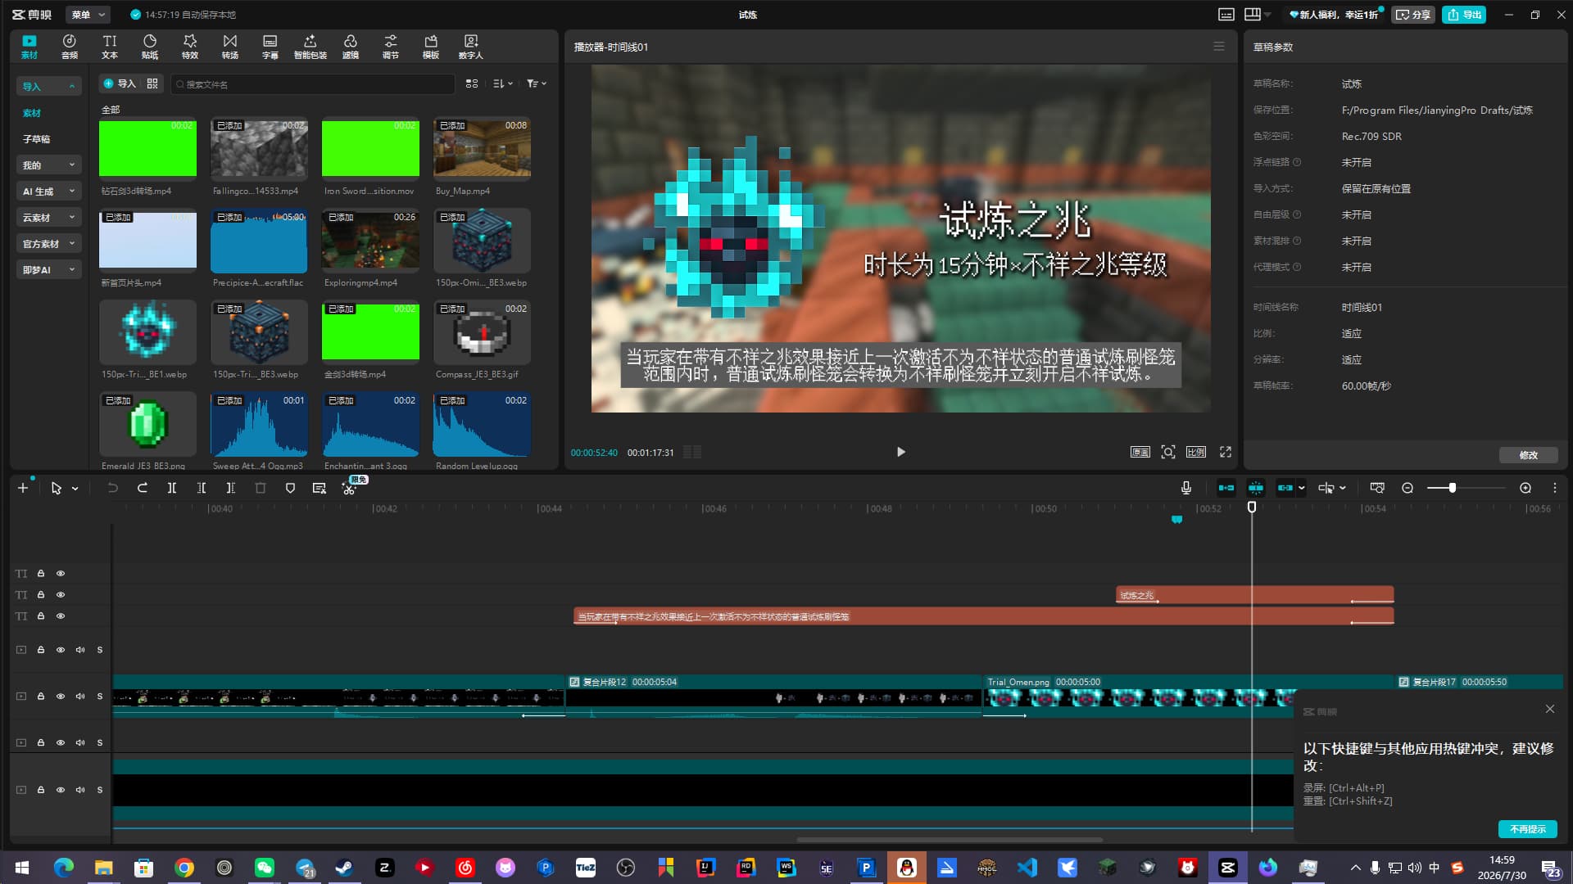1573x884 pixels.
Task: Collapse the 导入 sidebar section
Action: [x=48, y=87]
